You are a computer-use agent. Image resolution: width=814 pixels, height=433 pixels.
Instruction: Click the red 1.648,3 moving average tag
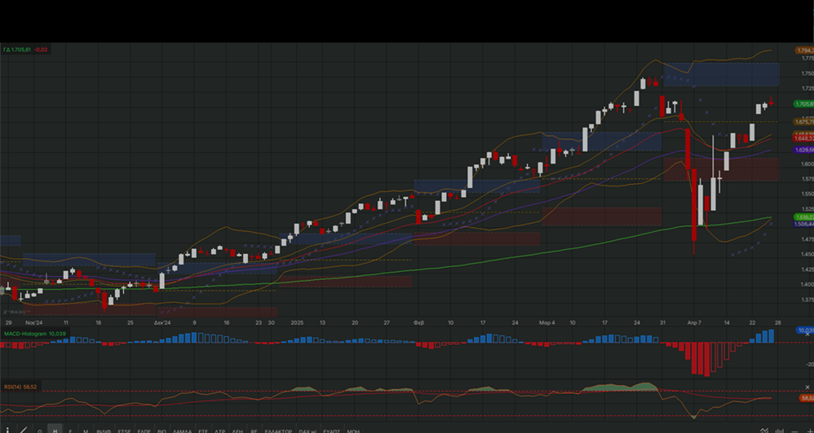[x=804, y=138]
